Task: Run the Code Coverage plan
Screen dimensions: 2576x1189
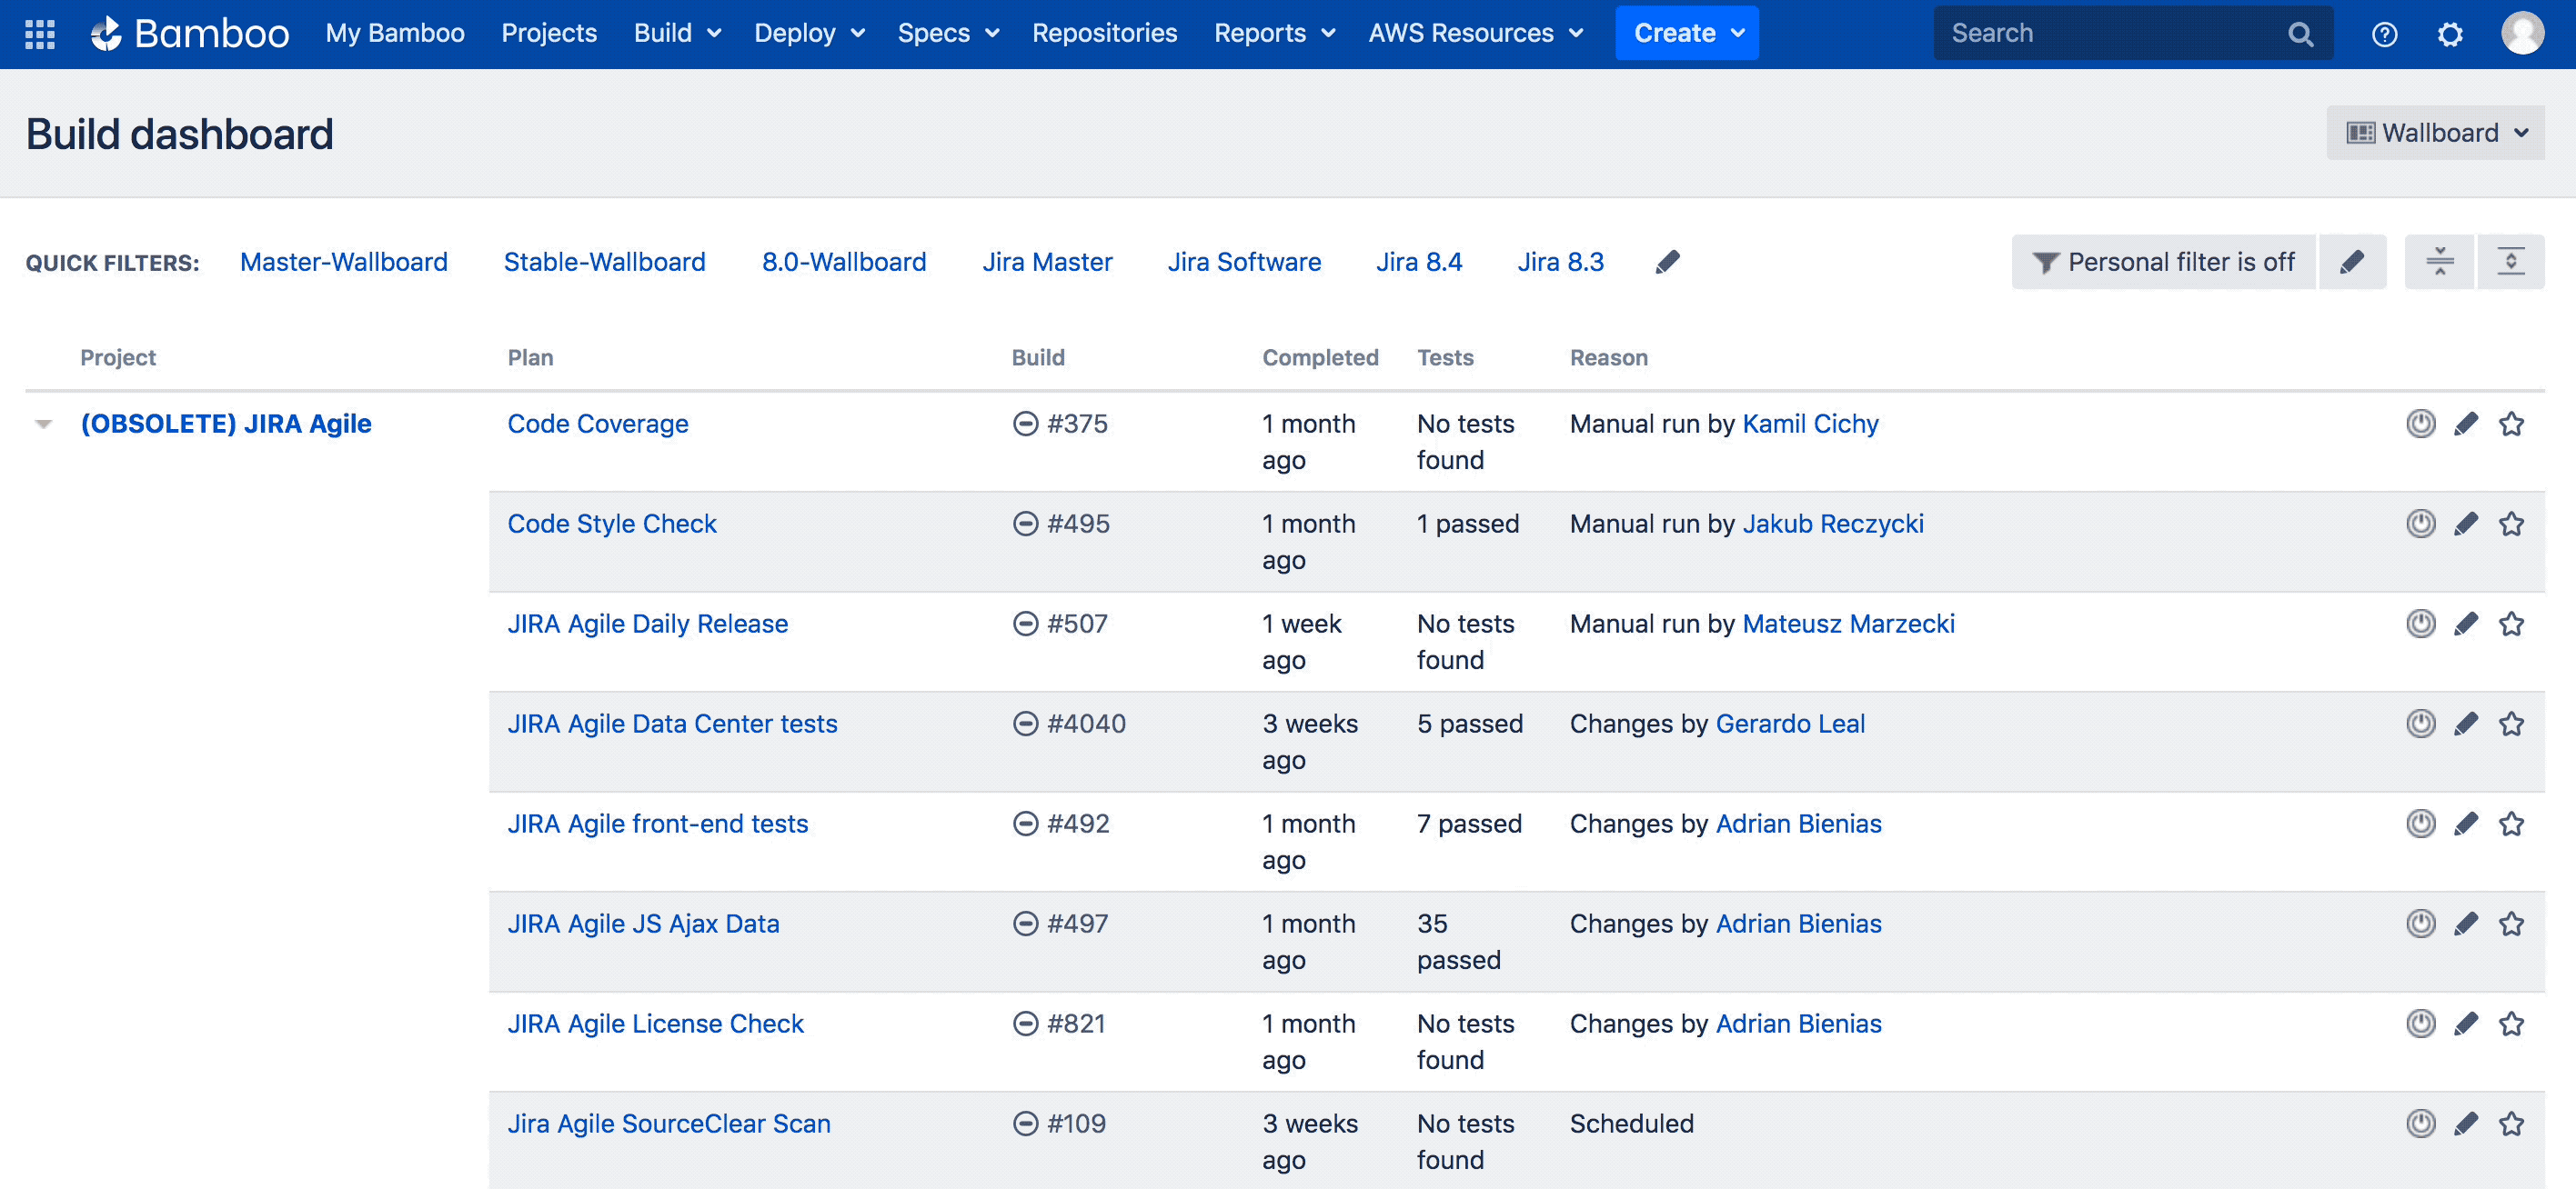Action: click(x=2420, y=424)
